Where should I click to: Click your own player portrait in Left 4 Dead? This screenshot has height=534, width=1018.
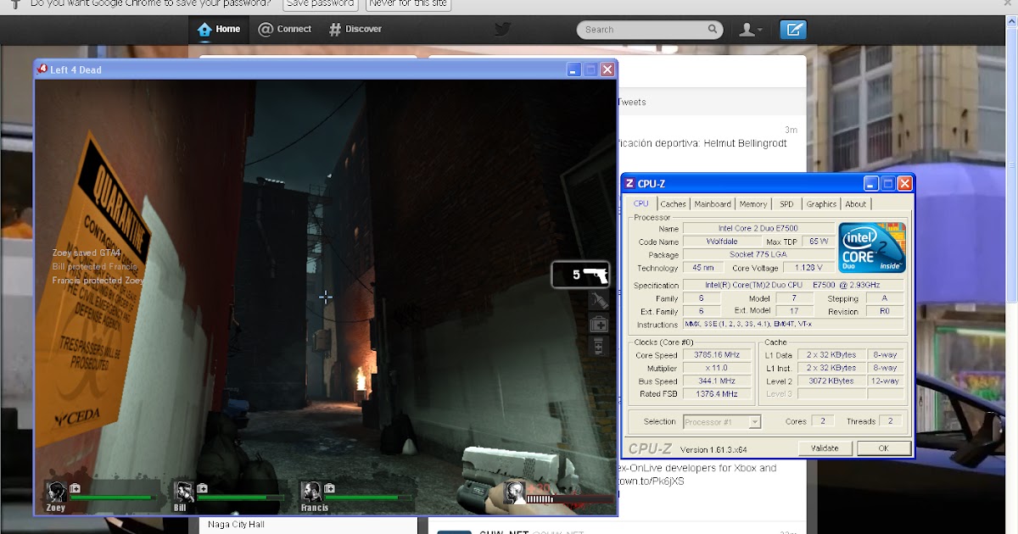(514, 492)
